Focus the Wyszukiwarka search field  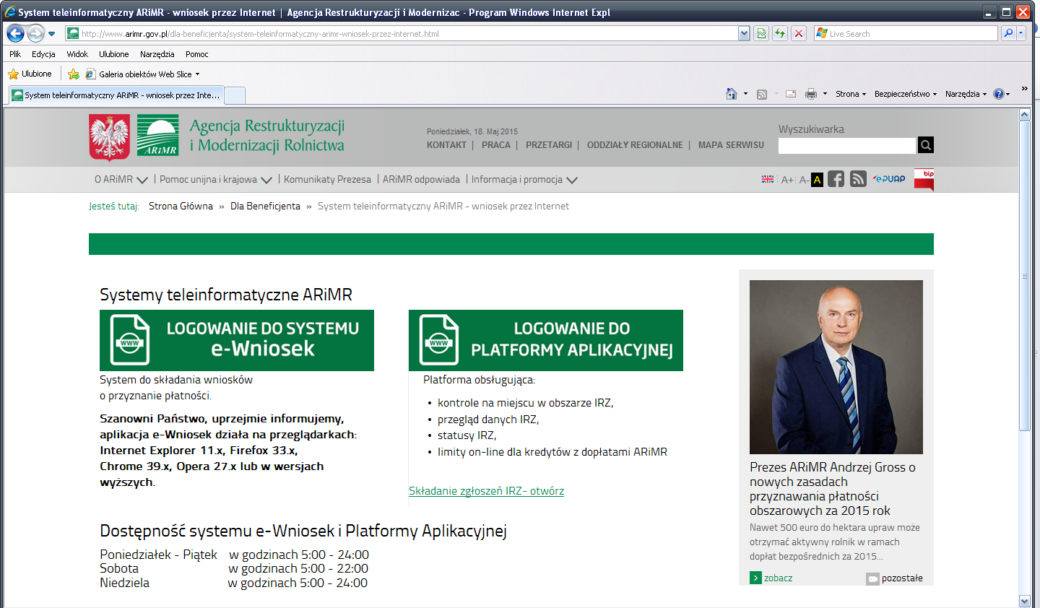coord(847,145)
